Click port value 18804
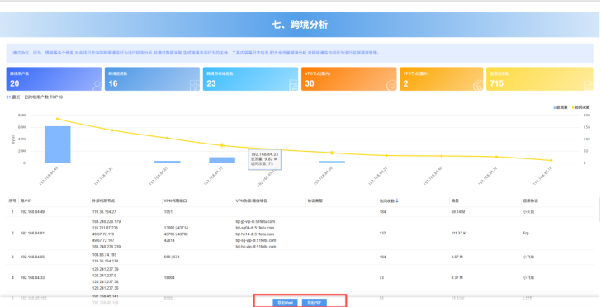Screen dimensions: 601x307 click(169, 278)
